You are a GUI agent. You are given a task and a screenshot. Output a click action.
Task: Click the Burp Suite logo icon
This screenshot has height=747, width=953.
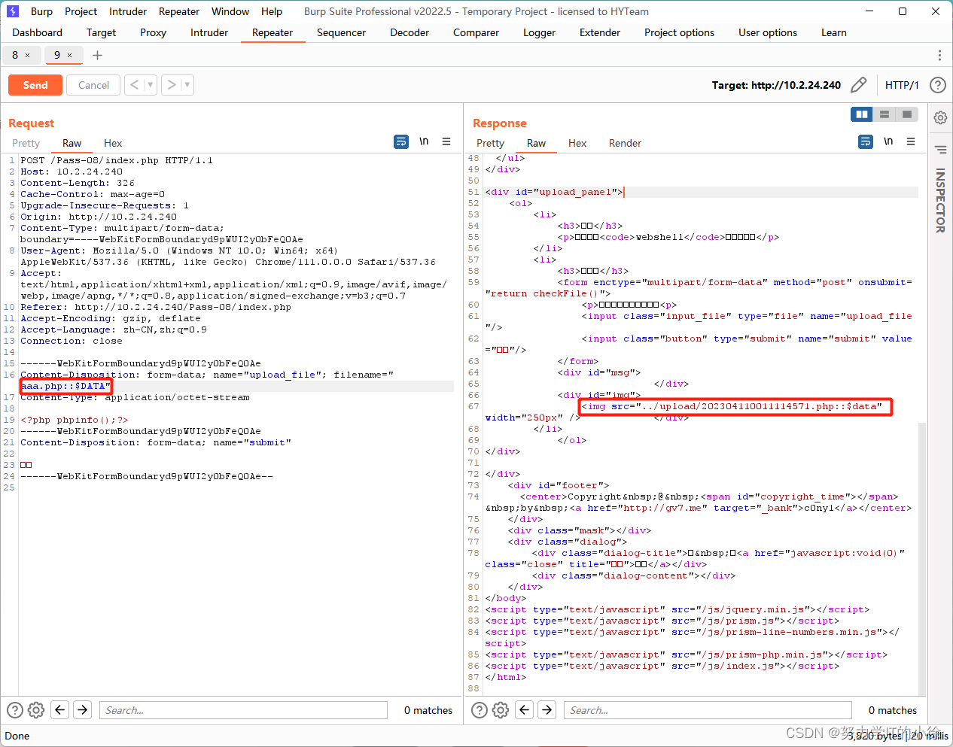pos(12,11)
